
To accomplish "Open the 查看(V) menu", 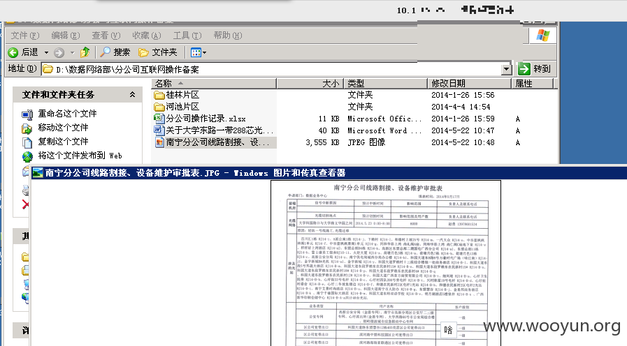I will (106, 36).
